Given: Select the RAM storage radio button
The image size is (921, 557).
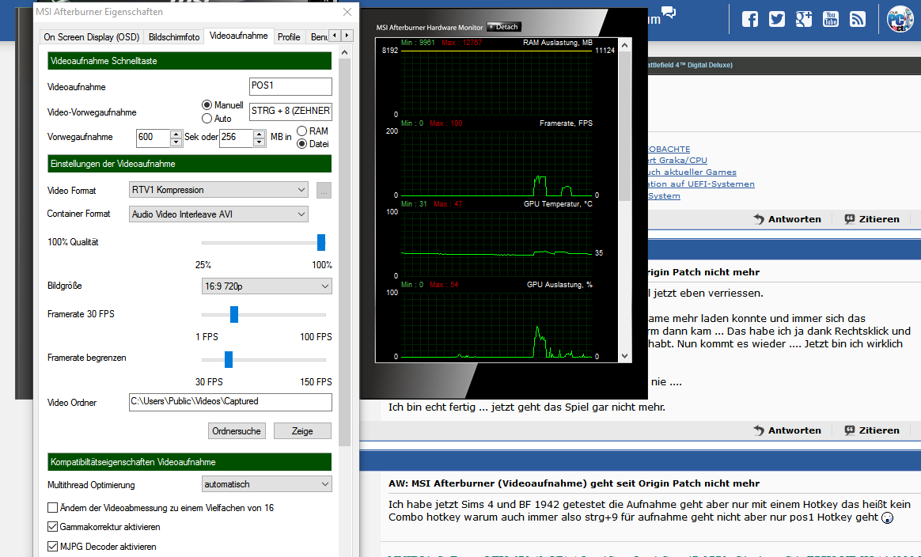Looking at the screenshot, I should [x=302, y=131].
